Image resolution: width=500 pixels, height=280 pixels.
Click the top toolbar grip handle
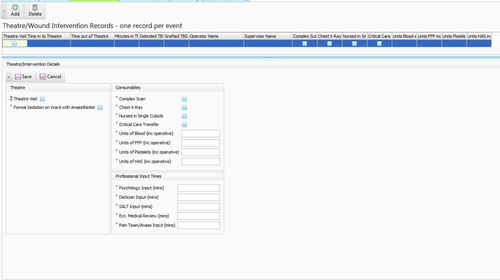[x=4, y=11]
